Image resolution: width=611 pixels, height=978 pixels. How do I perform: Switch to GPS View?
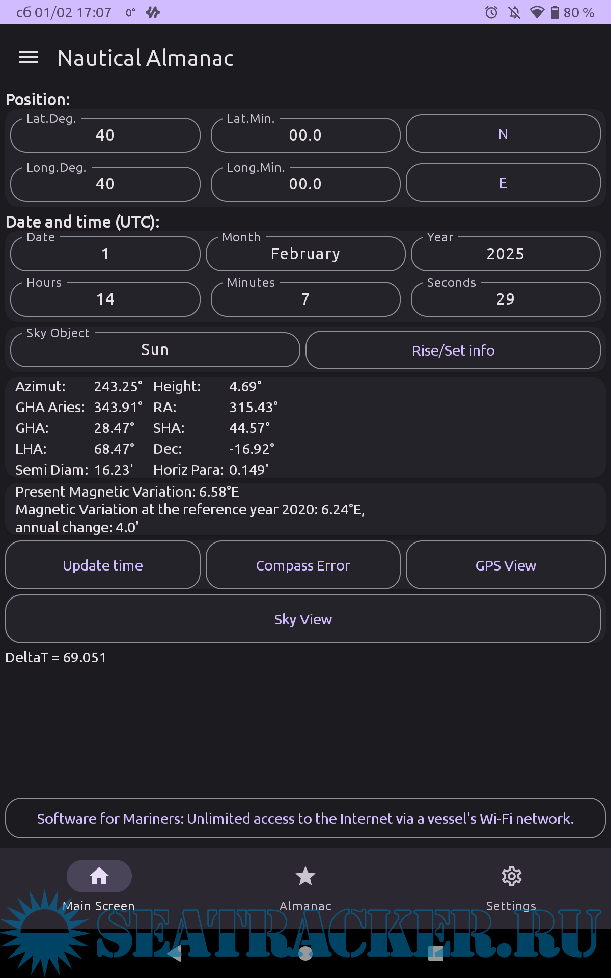[x=505, y=565]
